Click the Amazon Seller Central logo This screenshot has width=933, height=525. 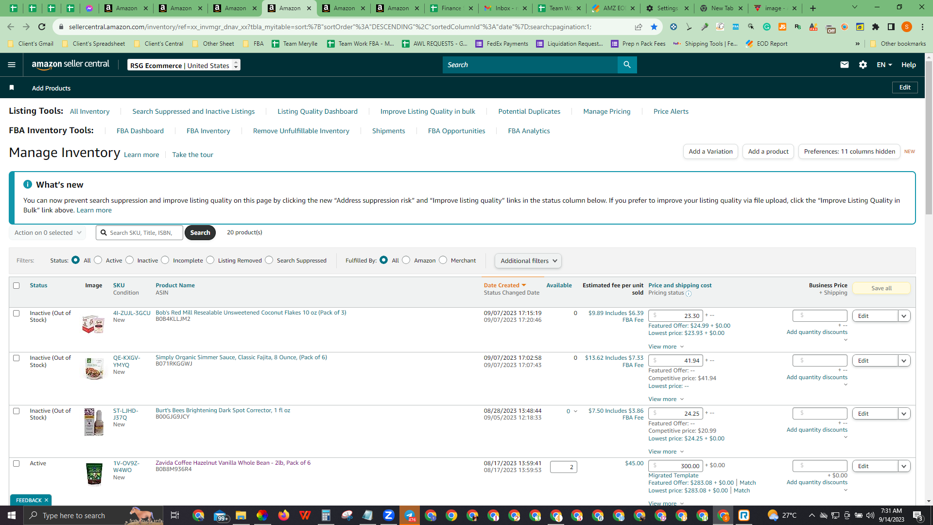coord(70,65)
